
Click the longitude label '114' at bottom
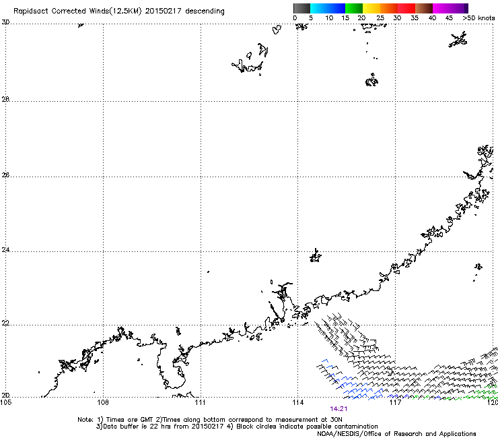point(297,402)
